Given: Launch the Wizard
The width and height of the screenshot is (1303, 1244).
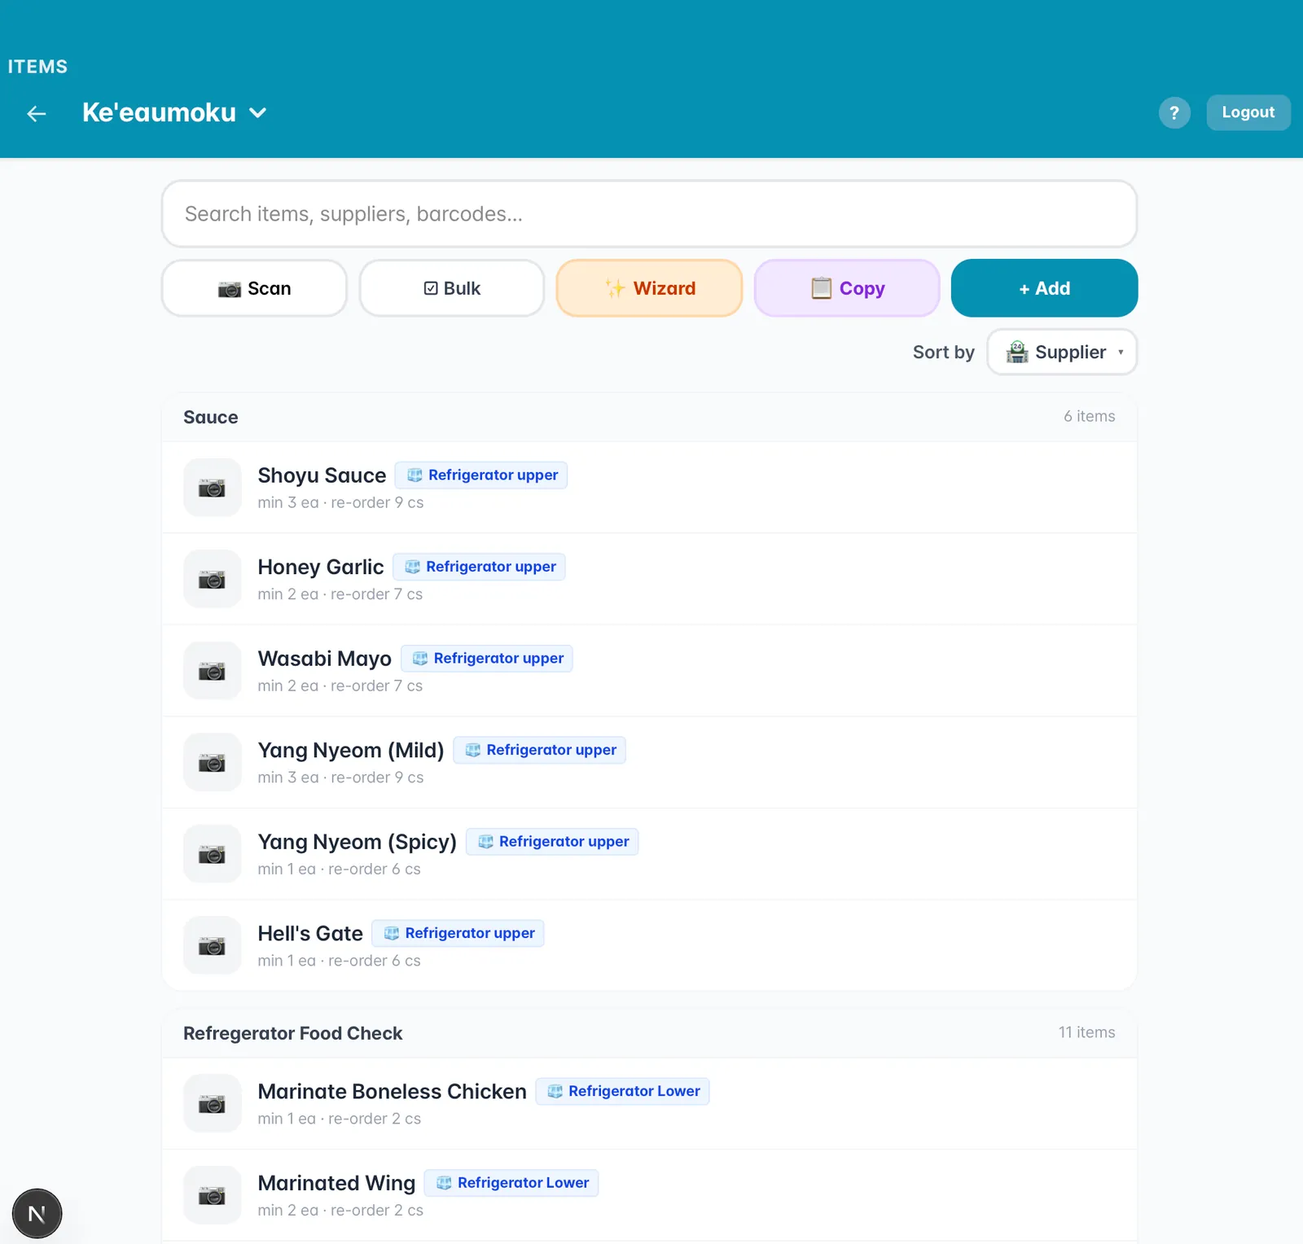Looking at the screenshot, I should 649,288.
